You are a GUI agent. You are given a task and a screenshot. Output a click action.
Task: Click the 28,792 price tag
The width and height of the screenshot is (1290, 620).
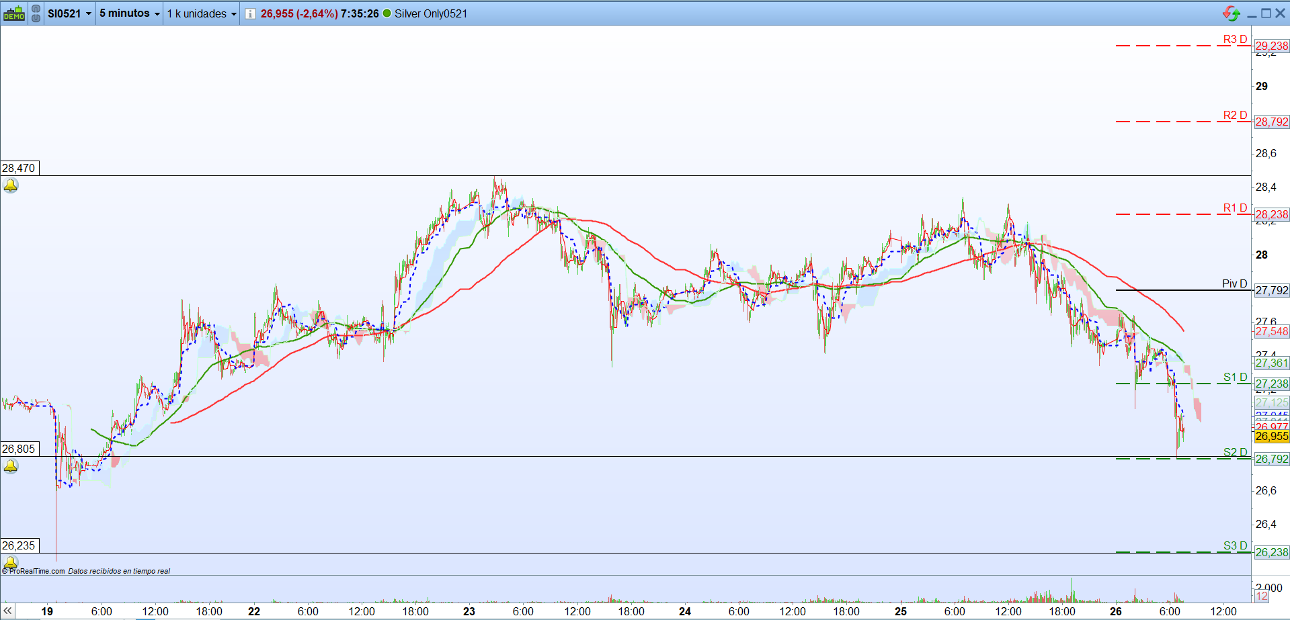(1272, 122)
